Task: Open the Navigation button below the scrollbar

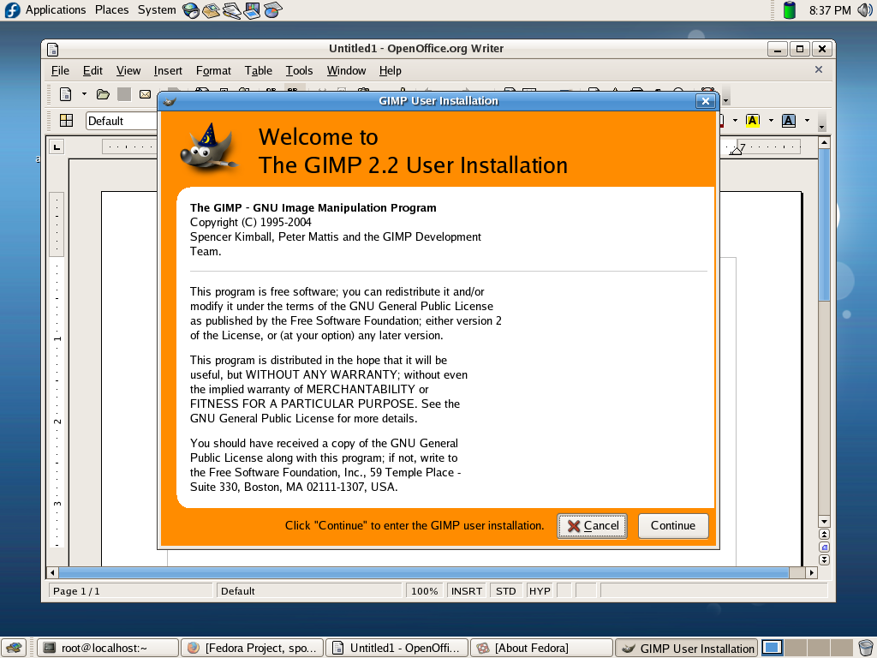Action: click(x=824, y=547)
